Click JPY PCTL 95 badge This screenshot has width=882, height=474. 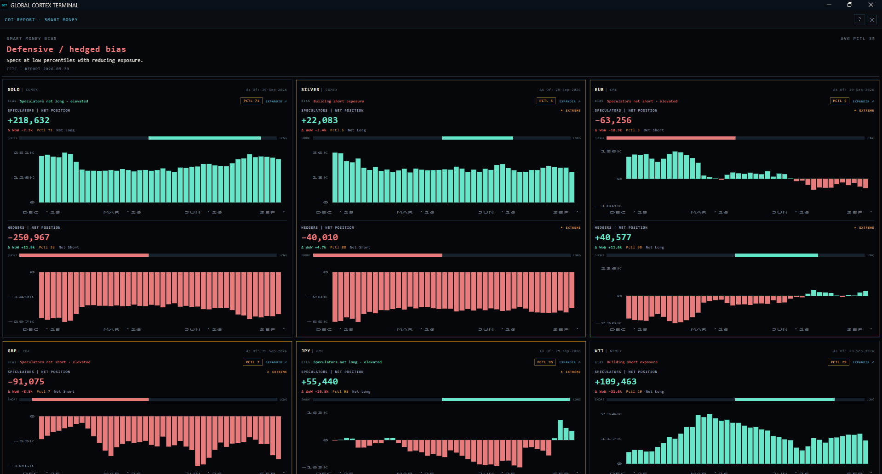point(545,362)
